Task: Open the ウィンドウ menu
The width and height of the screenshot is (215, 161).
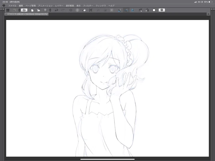Action: (x=101, y=6)
